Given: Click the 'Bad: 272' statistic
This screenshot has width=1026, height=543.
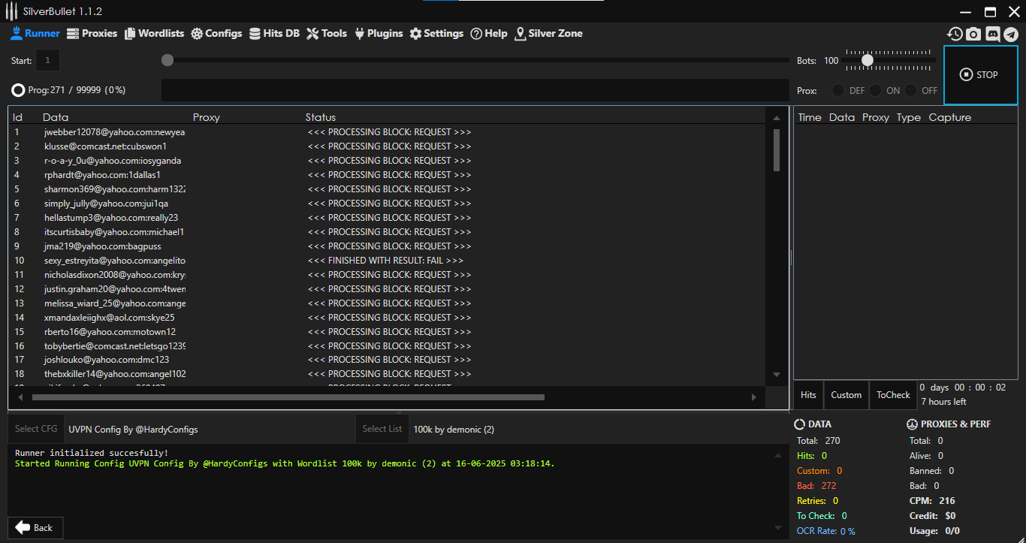Looking at the screenshot, I should [817, 486].
